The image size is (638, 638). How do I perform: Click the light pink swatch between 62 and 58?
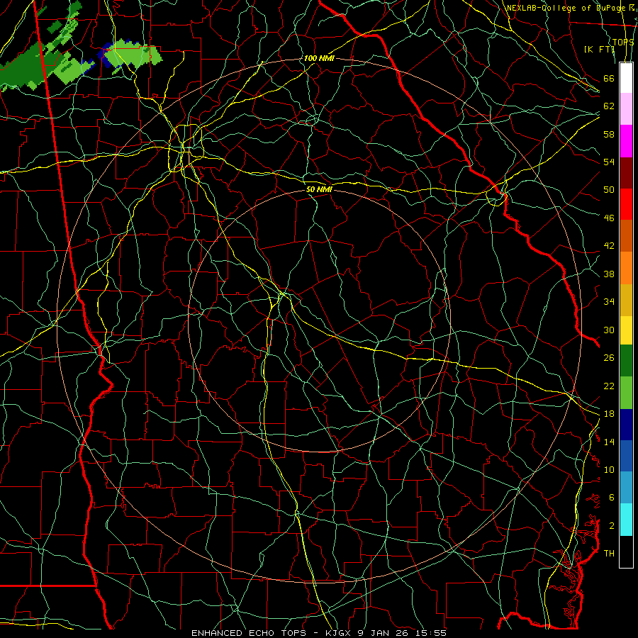(x=626, y=109)
